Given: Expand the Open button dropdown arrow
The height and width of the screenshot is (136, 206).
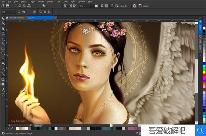Looking at the screenshot, I should (11, 6).
